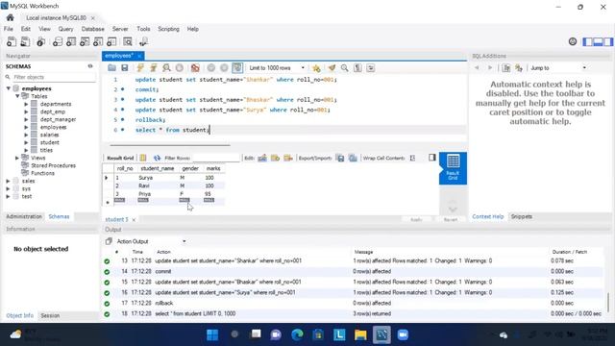
Task: Click the open SQL script file icon in main toolbar
Action: (x=25, y=41)
